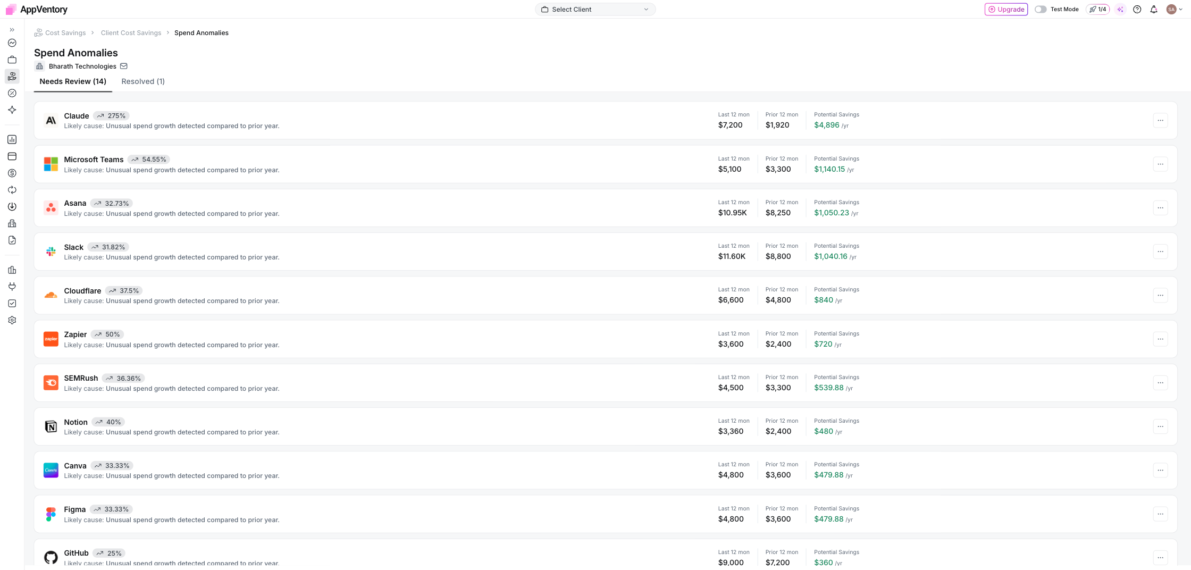Image resolution: width=1191 pixels, height=570 pixels.
Task: Open the three-dot menu for Zapier
Action: point(1161,339)
